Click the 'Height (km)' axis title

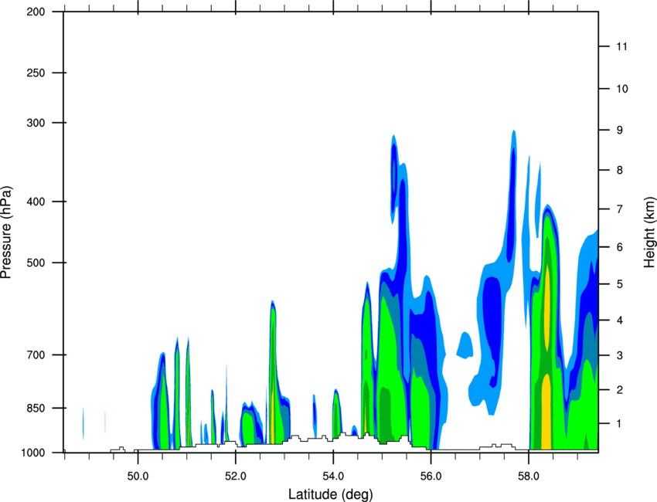[649, 232]
